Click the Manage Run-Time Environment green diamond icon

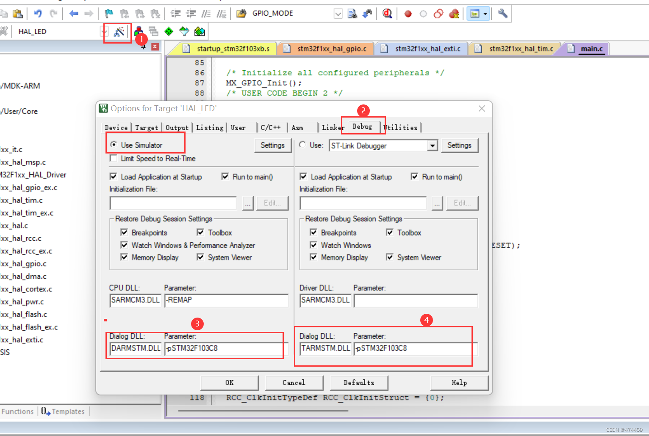point(169,31)
